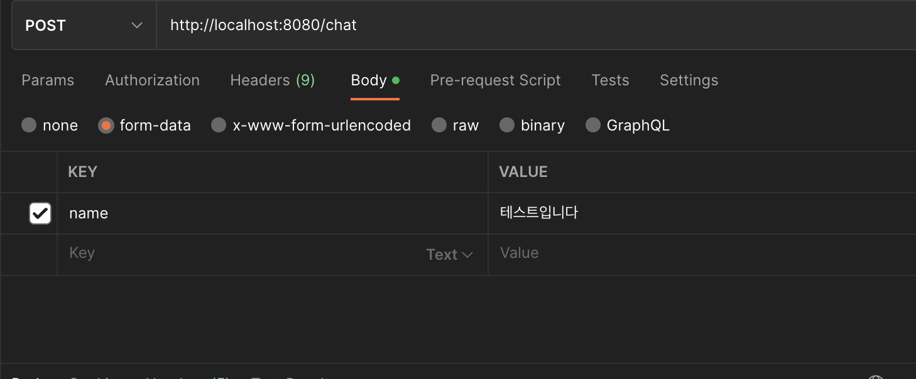Open the POST method dropdown
This screenshot has height=379, width=916.
pyautogui.click(x=84, y=26)
